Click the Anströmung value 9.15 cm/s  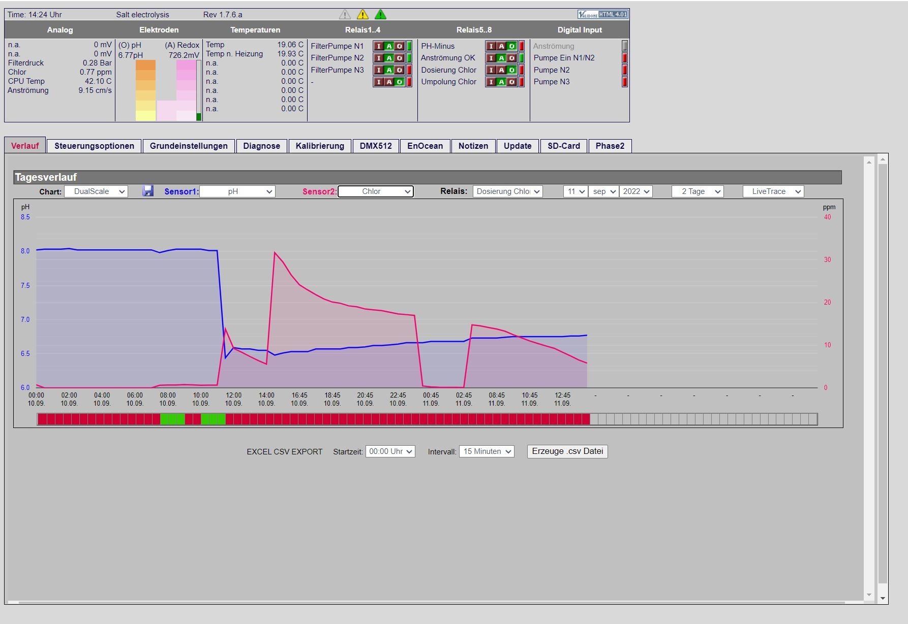(x=95, y=90)
